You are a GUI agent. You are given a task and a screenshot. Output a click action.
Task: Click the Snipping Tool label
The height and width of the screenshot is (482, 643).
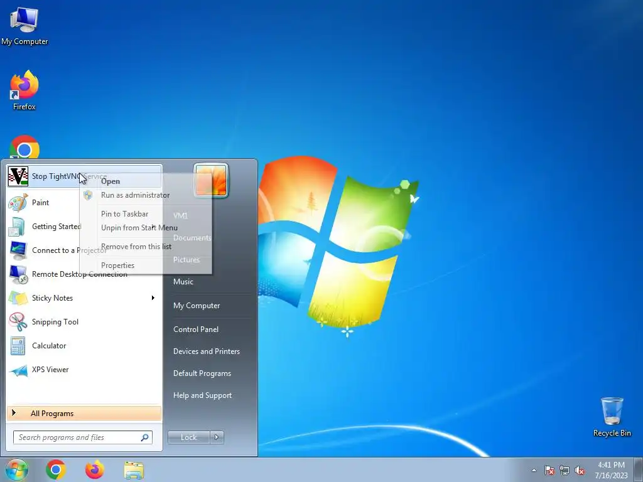click(55, 322)
